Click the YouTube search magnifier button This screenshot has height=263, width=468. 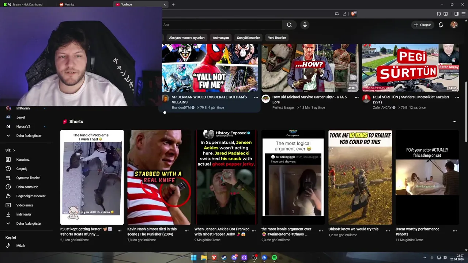(x=289, y=25)
